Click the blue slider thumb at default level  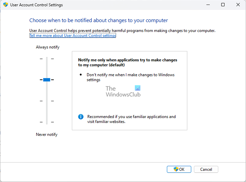coord(47,80)
